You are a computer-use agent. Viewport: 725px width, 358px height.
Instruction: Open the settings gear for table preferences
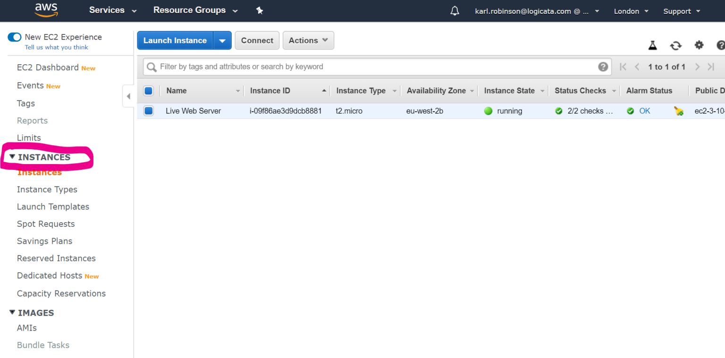(x=699, y=45)
